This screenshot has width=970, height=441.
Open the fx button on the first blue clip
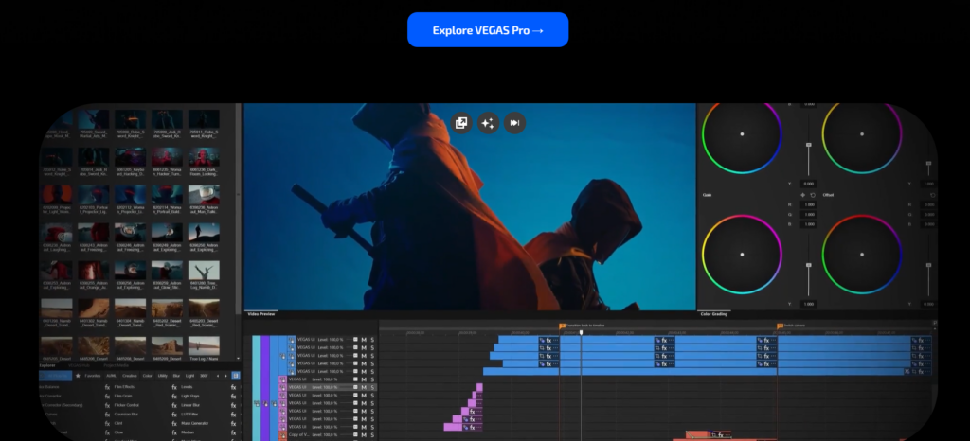click(x=548, y=340)
